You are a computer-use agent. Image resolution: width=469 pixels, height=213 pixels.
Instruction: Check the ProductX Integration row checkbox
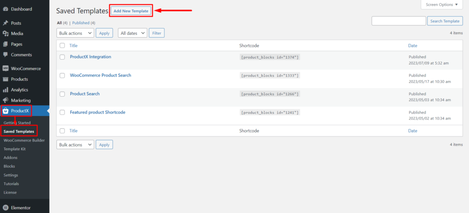tap(62, 57)
